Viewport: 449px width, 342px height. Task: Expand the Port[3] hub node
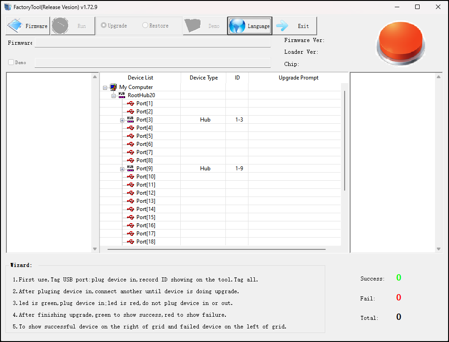pyautogui.click(x=122, y=120)
